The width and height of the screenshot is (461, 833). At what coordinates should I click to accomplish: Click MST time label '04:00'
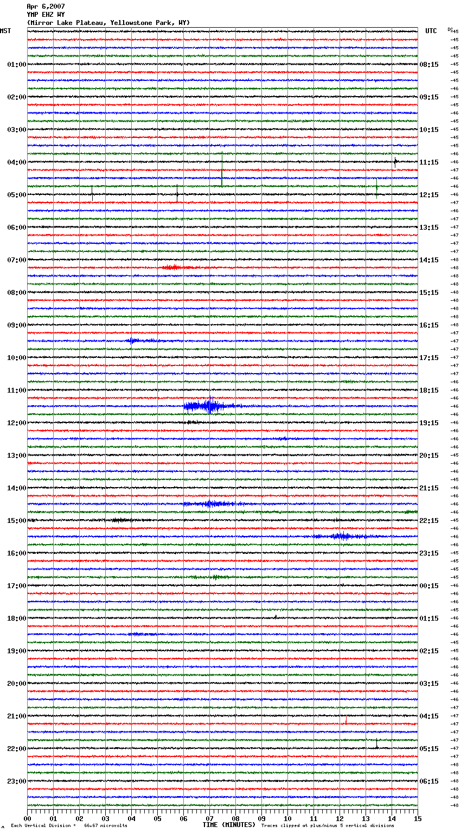point(17,162)
